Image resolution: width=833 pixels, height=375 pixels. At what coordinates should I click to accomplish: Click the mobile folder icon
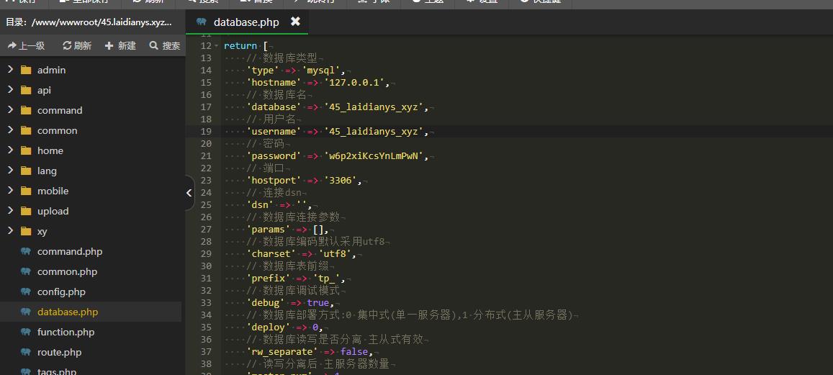coord(26,191)
